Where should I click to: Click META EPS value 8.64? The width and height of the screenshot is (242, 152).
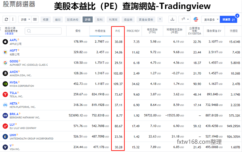[153, 105]
